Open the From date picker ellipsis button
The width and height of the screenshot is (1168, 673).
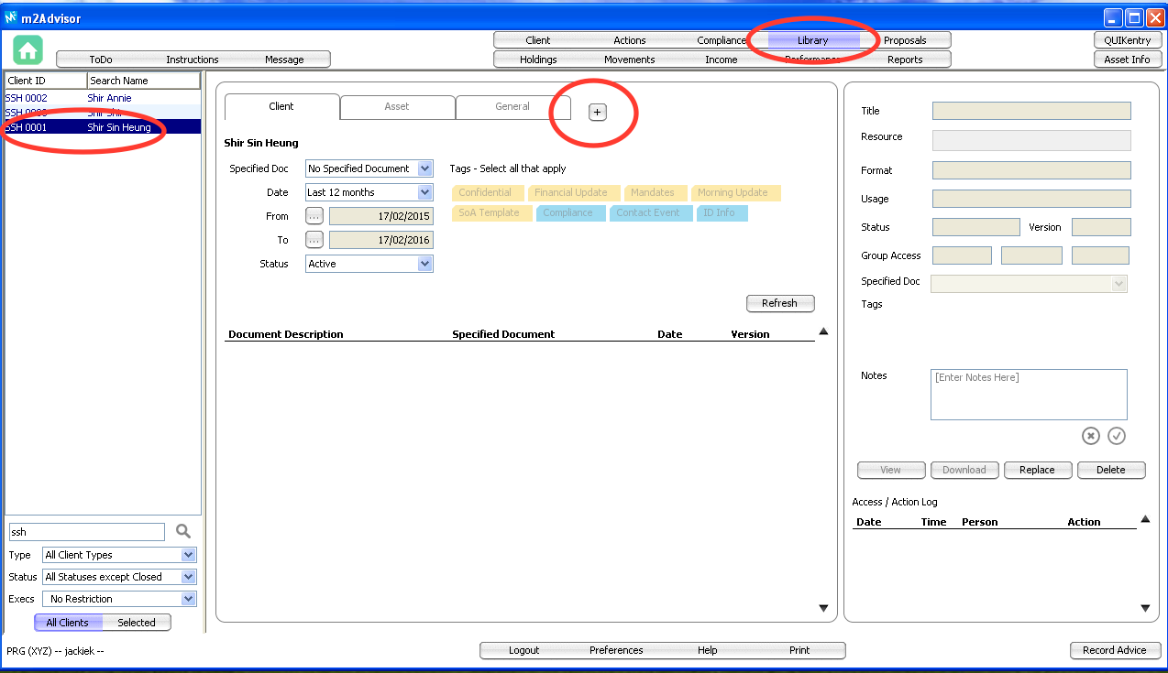[314, 216]
